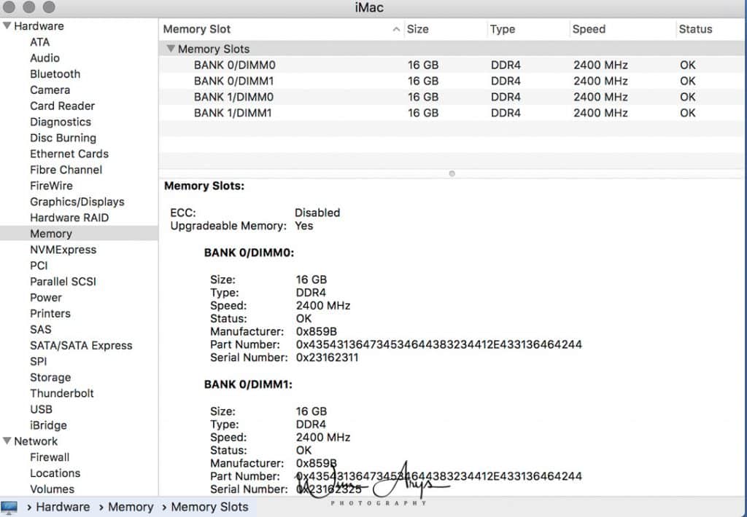Select ATA in the sidebar
747x517 pixels.
39,42
